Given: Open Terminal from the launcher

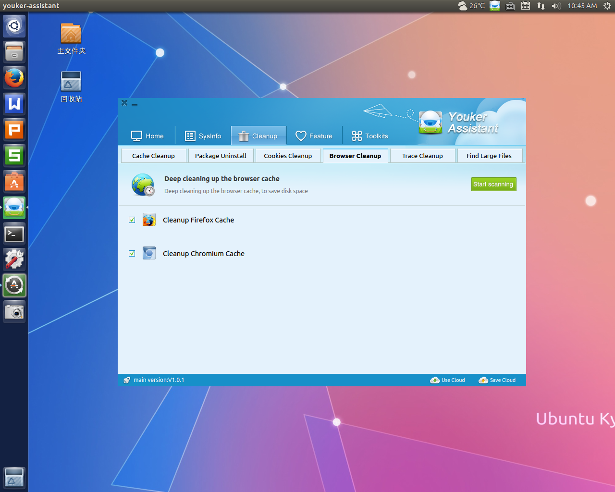Looking at the screenshot, I should click(x=14, y=234).
